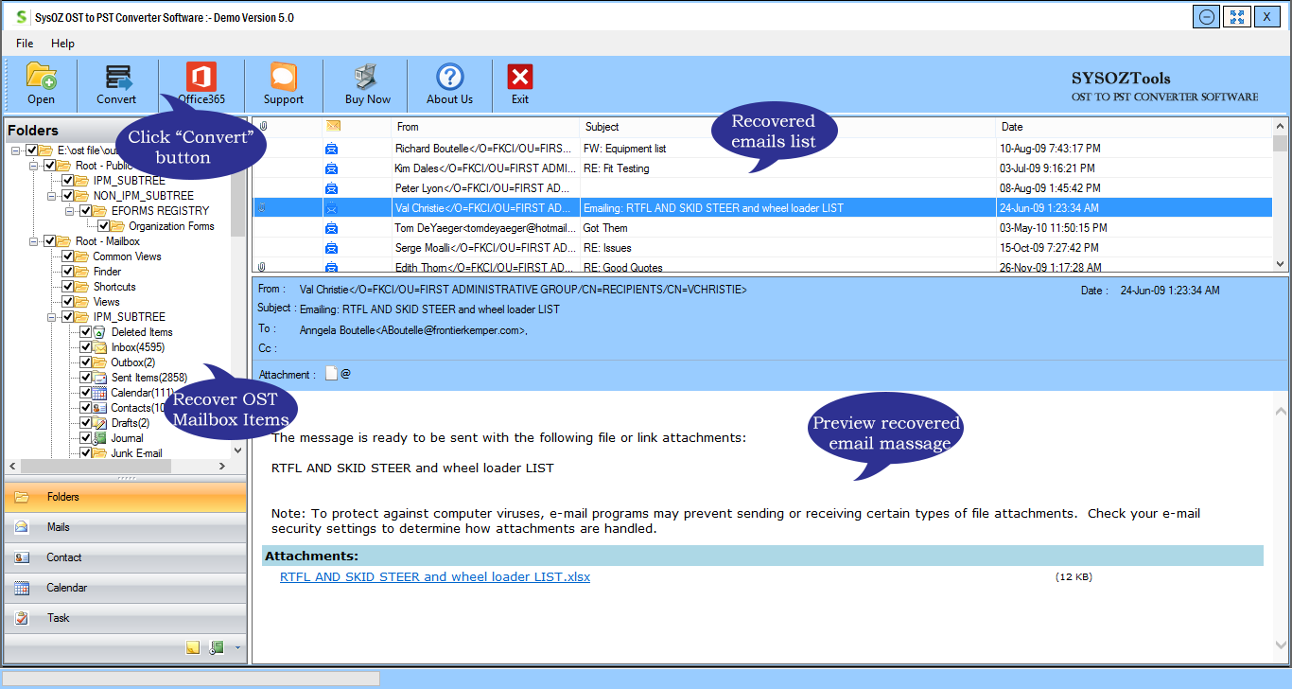Collapse the EFORMS REGISTRY tree node
1292x689 pixels.
click(x=69, y=211)
